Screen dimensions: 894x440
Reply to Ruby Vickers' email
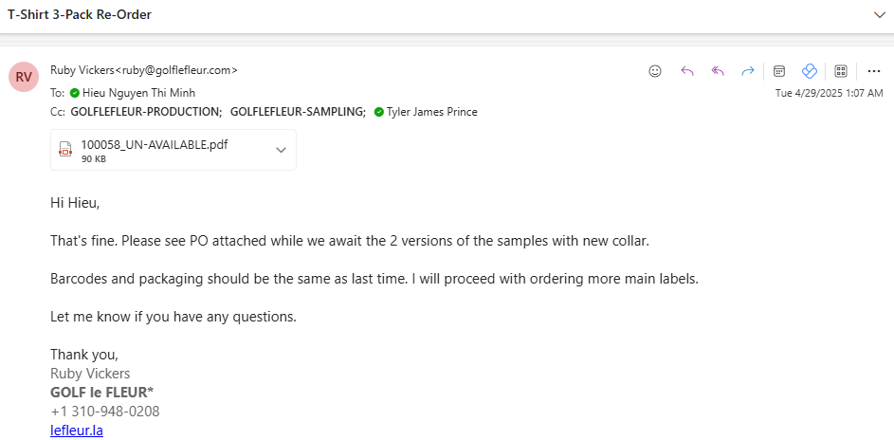[687, 71]
